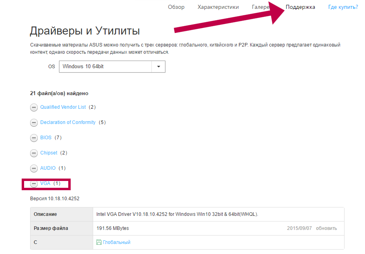Click the minus icon beside BIOS
The width and height of the screenshot is (365, 254).
point(34,138)
